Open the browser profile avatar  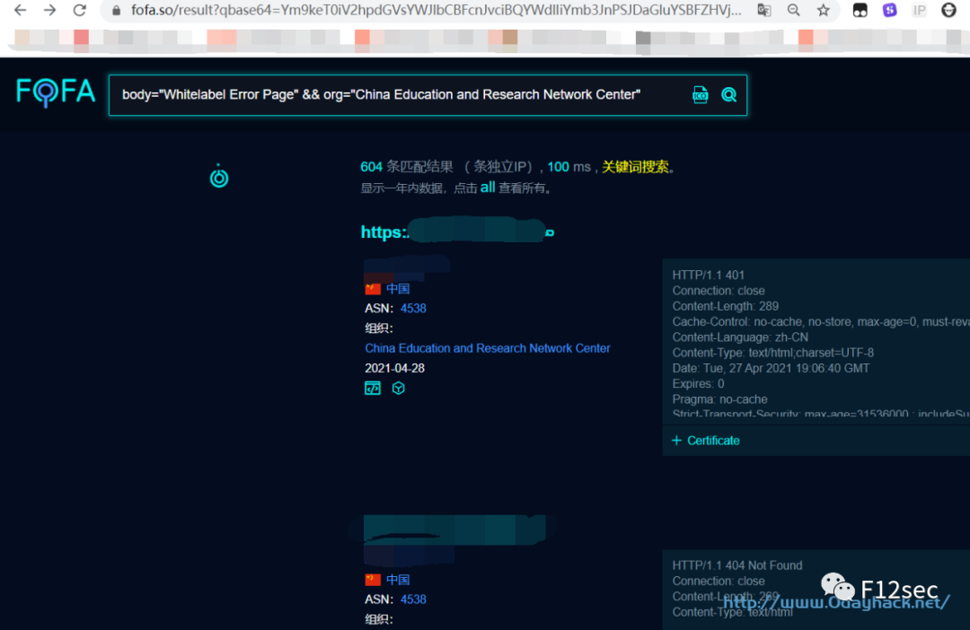click(949, 10)
